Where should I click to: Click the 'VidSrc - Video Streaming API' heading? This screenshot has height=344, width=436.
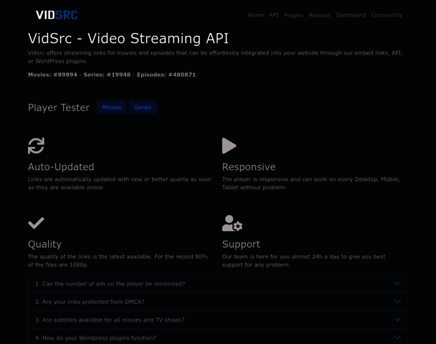tap(128, 38)
